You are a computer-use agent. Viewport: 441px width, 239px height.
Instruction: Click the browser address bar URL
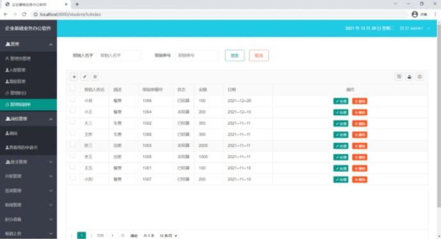click(70, 14)
